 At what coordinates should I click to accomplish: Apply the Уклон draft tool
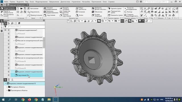click(x=79, y=15)
